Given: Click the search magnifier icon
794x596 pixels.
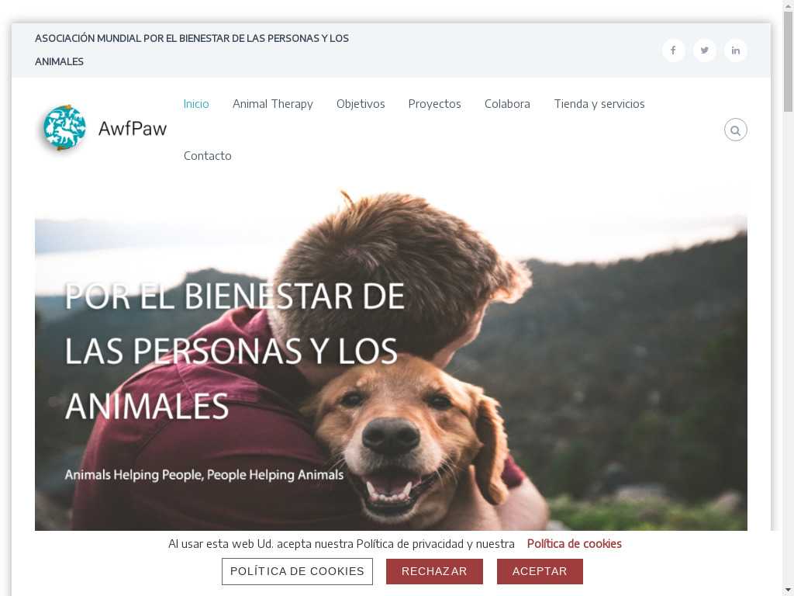Looking at the screenshot, I should [x=735, y=130].
